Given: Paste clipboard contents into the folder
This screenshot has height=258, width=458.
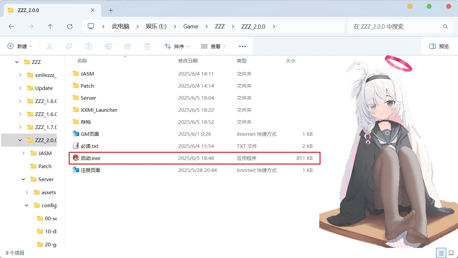Looking at the screenshot, I should click(89, 46).
